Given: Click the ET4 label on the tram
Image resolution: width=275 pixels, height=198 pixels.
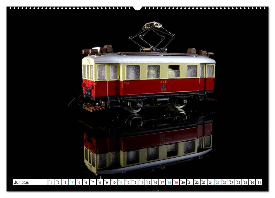Looking at the screenshot, I should click(x=126, y=83).
